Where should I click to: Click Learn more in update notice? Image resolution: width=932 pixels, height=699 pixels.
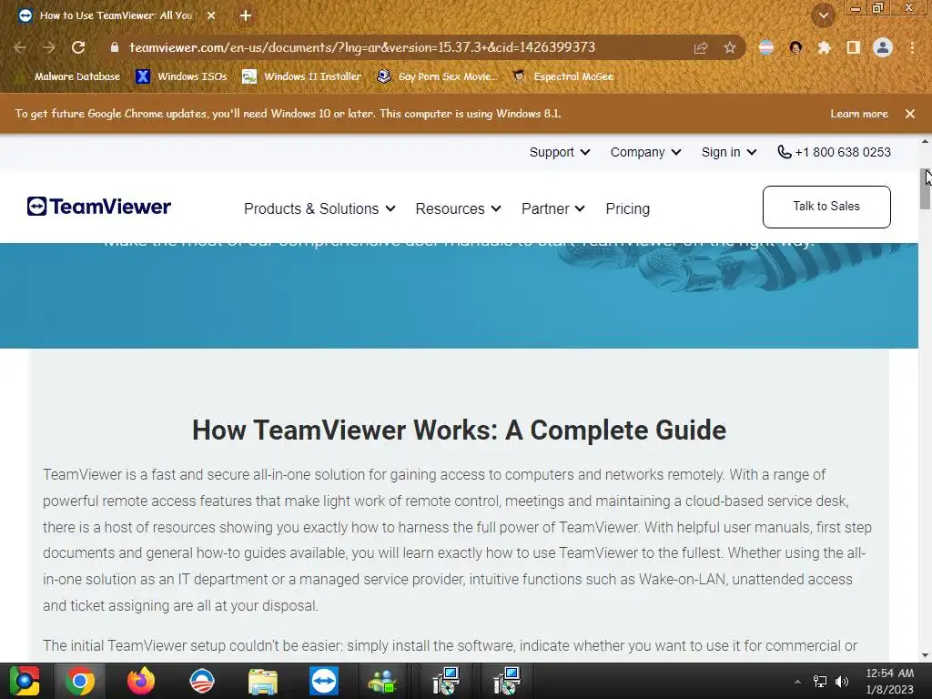[859, 114]
